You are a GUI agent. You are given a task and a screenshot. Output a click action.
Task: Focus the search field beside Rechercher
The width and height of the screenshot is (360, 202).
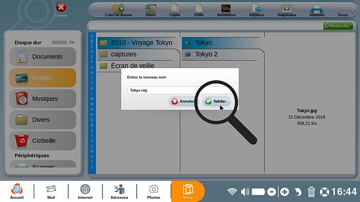[205, 26]
